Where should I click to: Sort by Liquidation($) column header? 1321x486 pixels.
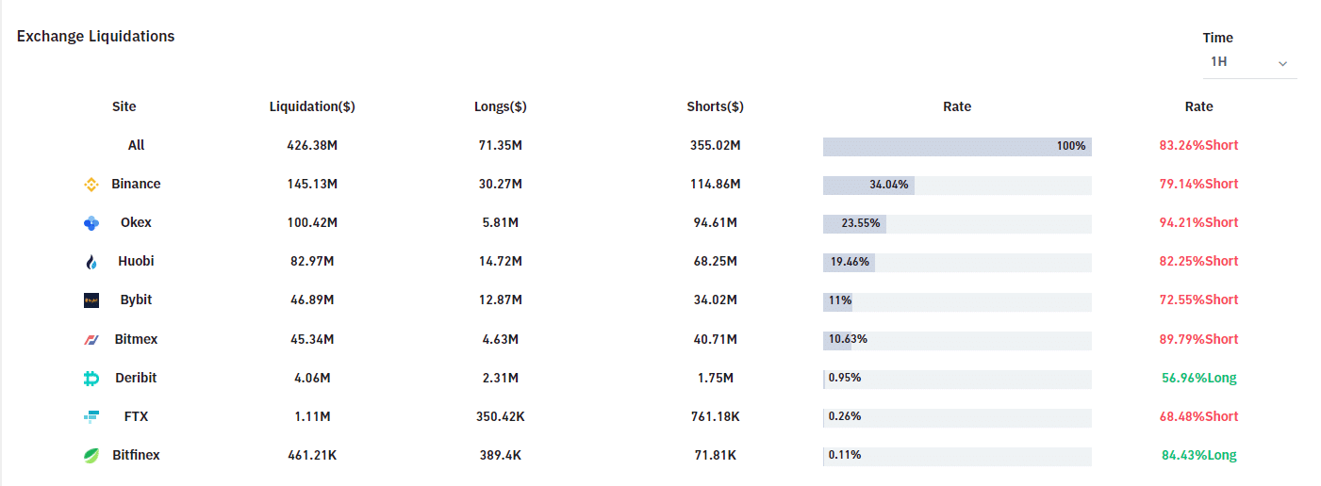tap(312, 106)
